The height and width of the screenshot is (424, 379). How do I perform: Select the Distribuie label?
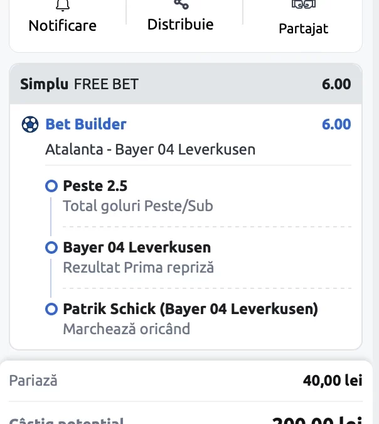(x=181, y=24)
